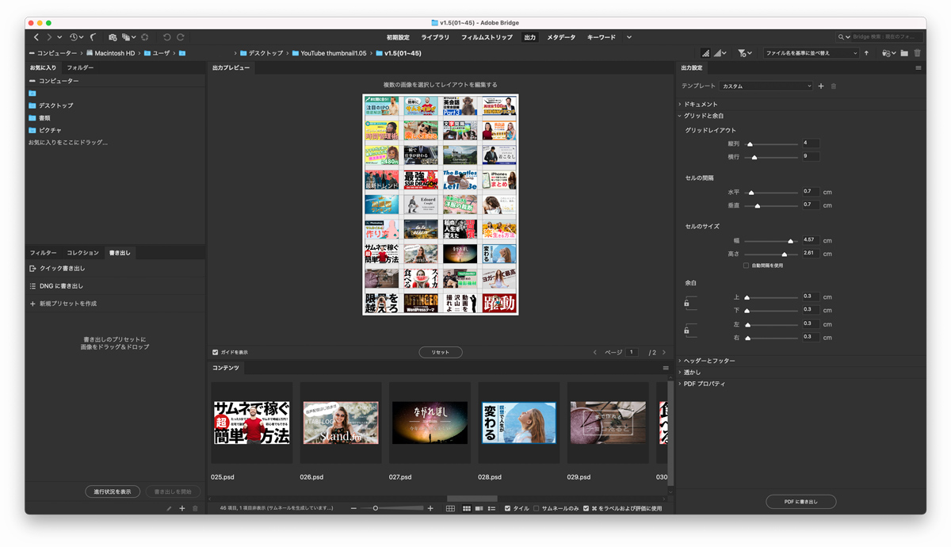Toggle the タイル checkbox

(x=508, y=508)
